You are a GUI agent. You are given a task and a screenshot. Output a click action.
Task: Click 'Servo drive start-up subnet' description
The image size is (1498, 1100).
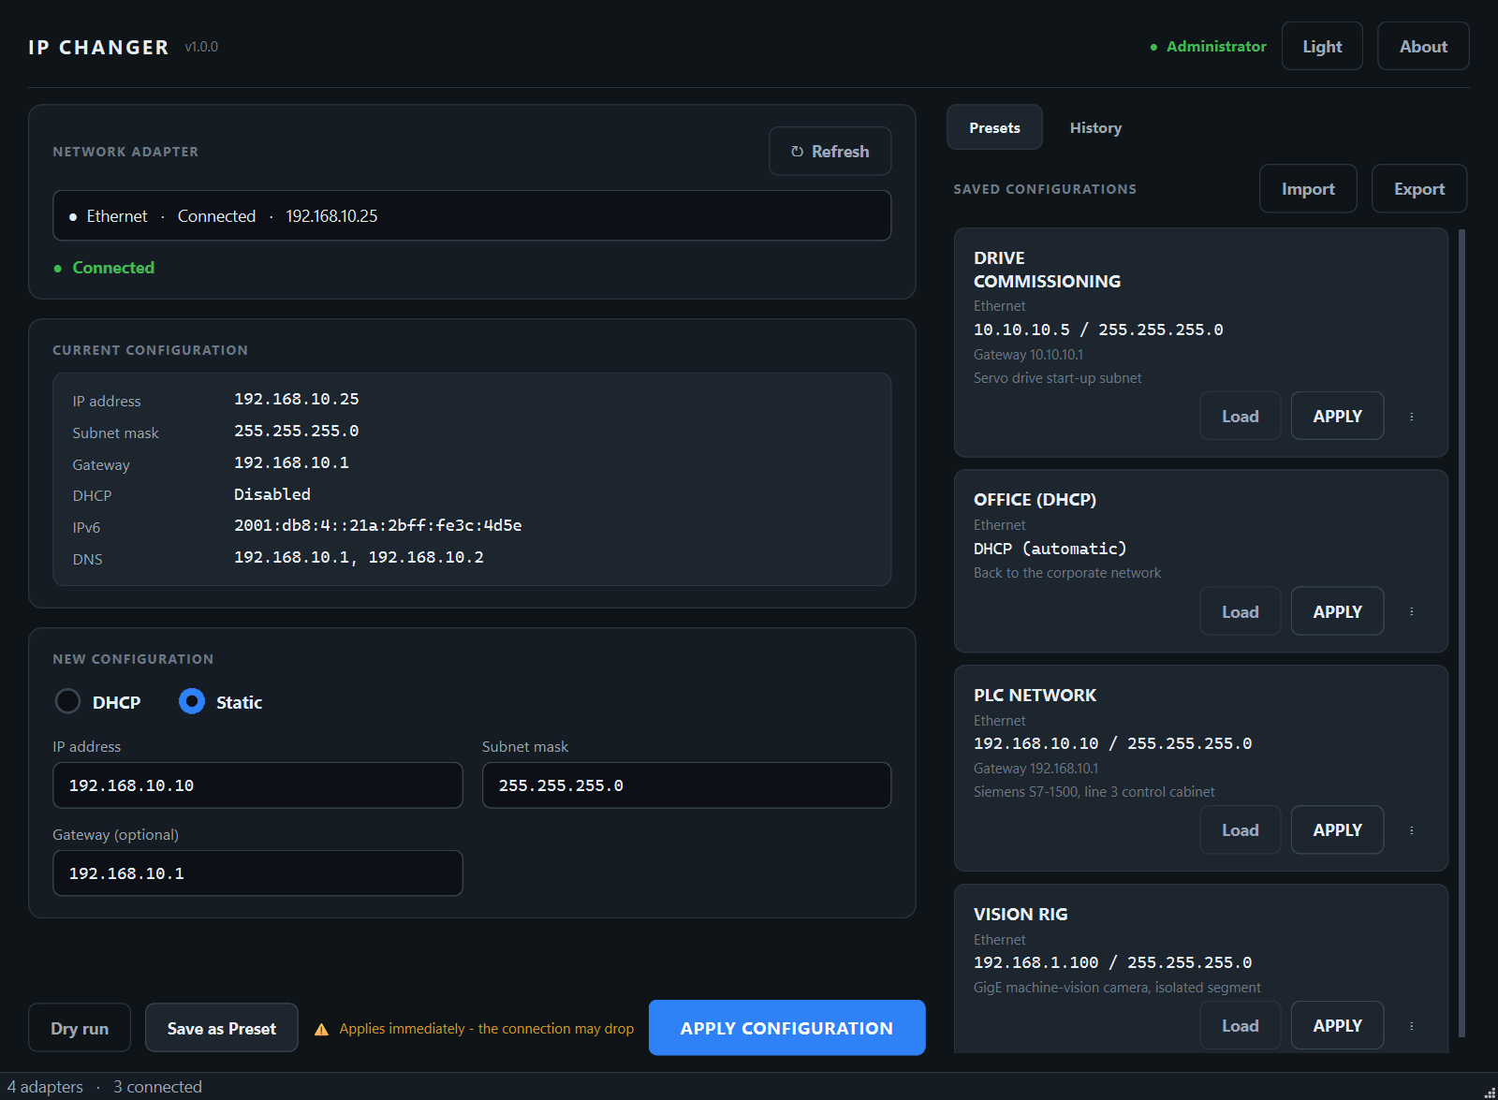click(1057, 378)
